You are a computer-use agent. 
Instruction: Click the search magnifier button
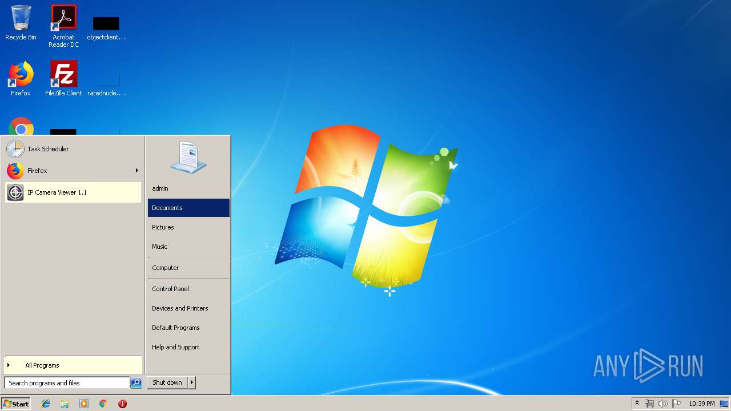point(136,383)
